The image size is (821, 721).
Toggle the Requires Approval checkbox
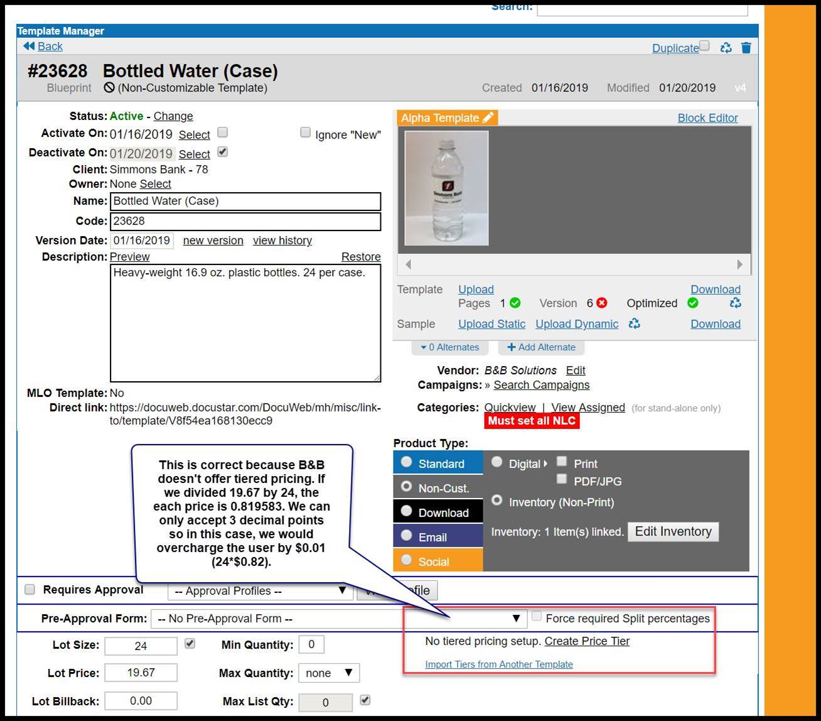coord(30,590)
